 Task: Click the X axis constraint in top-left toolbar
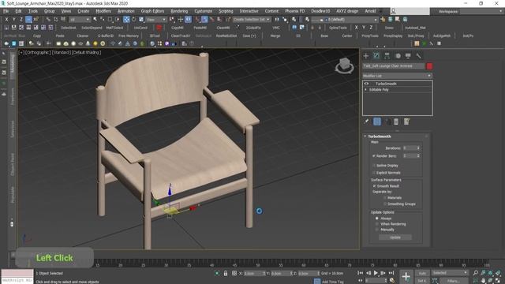[6, 19]
